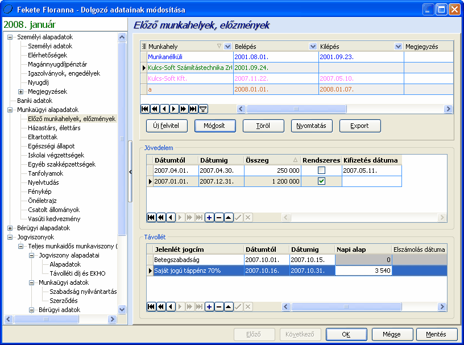Click Kifizetés dátuma cell 2007.05.11.

pos(372,171)
